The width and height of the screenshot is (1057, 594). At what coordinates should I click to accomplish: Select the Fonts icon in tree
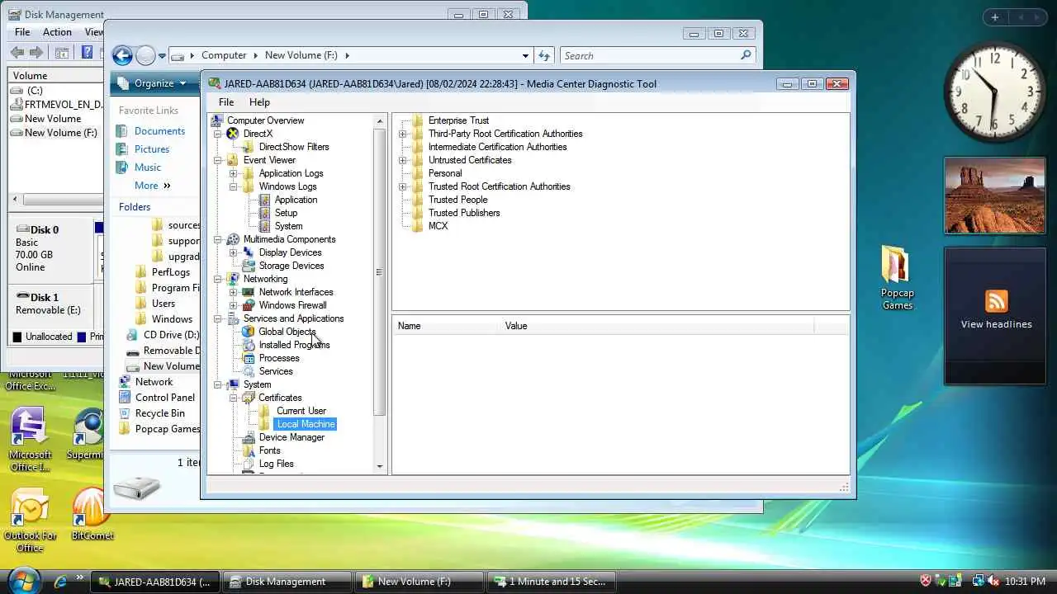249,450
